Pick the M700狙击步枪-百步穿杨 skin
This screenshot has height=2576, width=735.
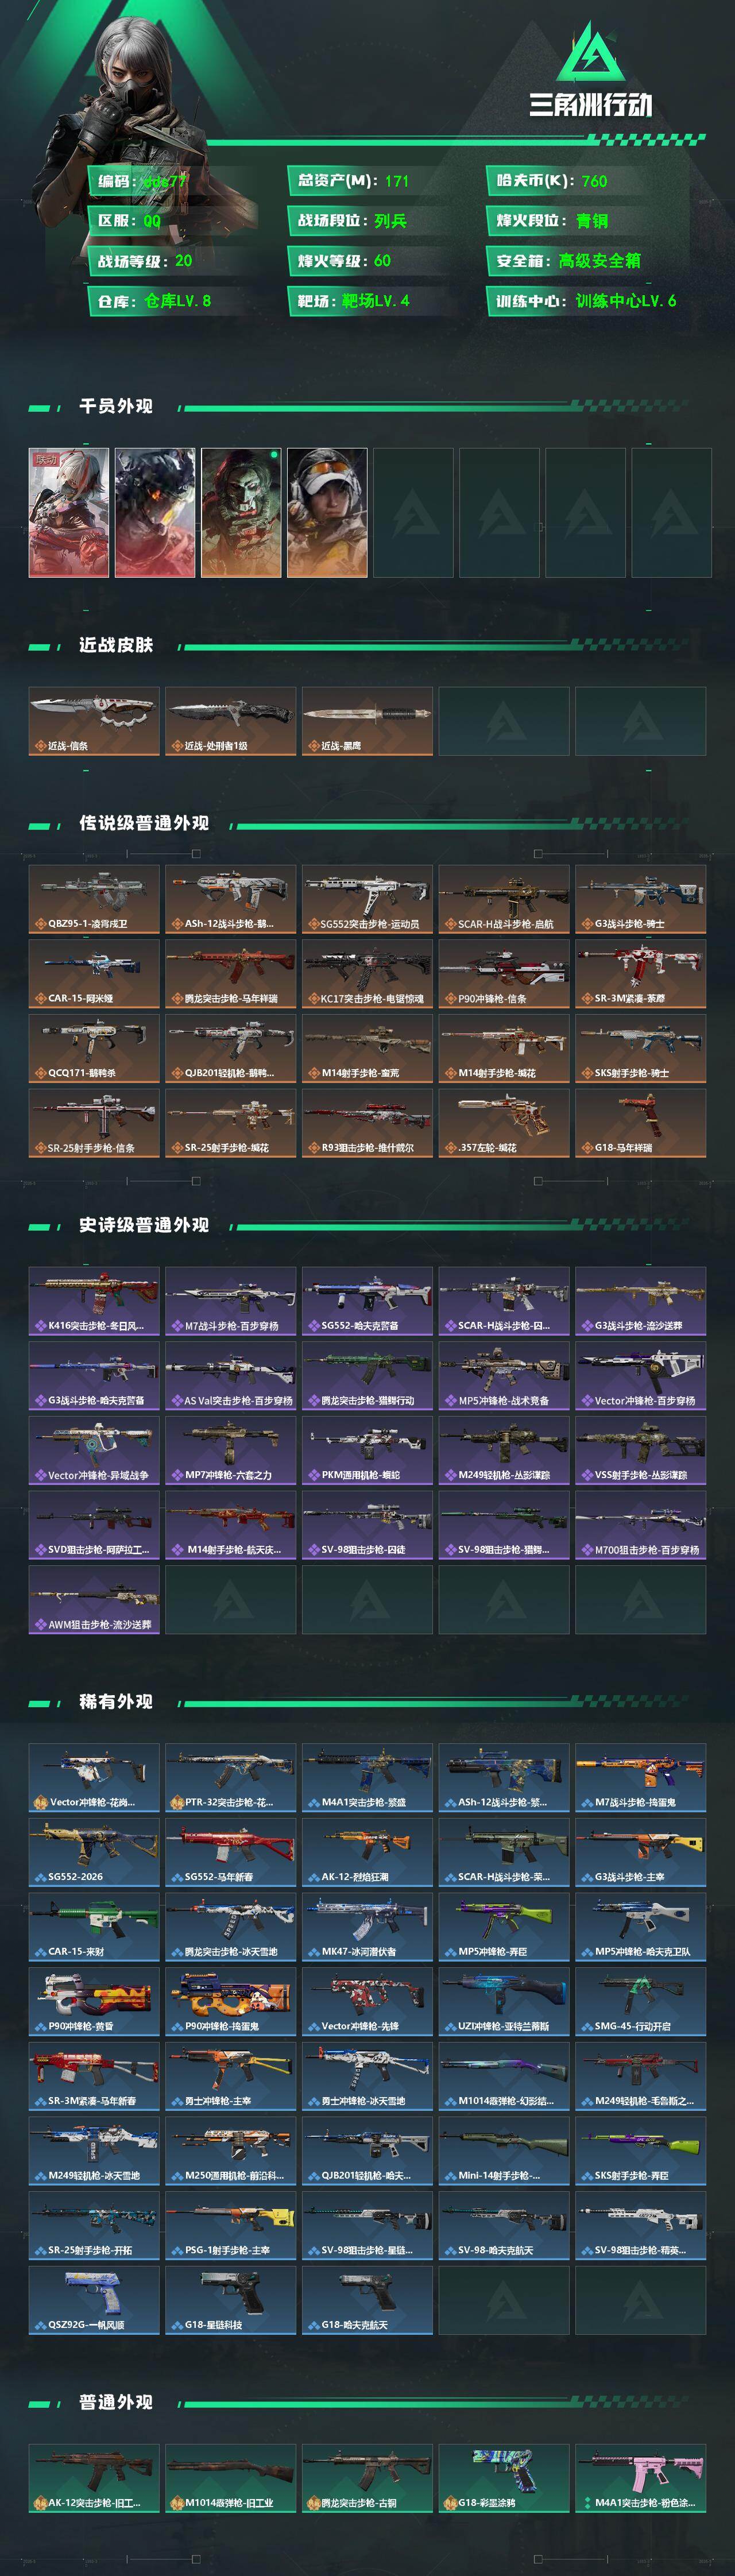[x=641, y=1525]
